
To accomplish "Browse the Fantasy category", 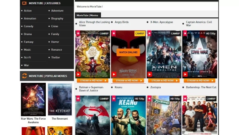I will pyautogui.click(x=29, y=42).
